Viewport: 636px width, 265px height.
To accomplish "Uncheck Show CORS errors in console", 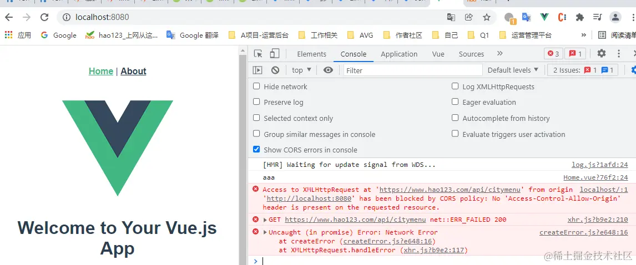I will 256,150.
